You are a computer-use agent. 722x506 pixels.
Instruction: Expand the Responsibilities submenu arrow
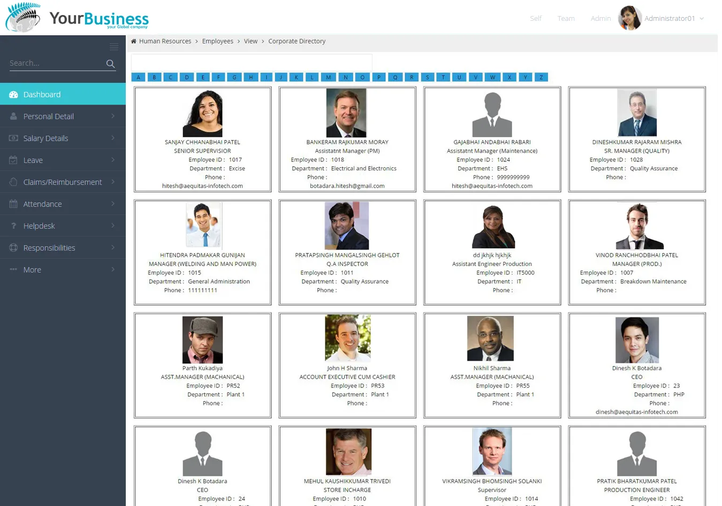point(113,247)
